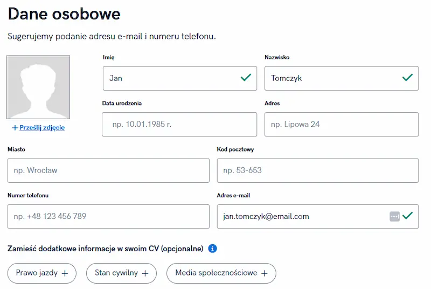Click the Numer telefonu input field
This screenshot has width=431, height=289.
coord(108,216)
